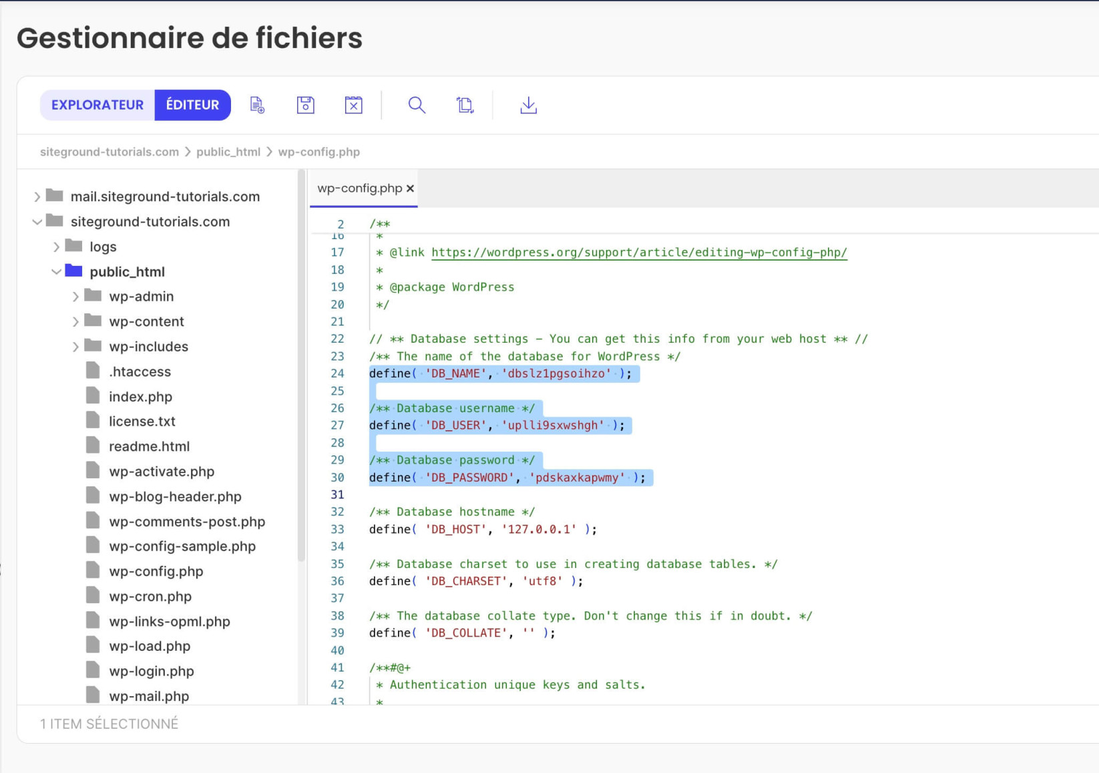
Task: Click the wp-comments-post.php file icon
Action: 93,520
